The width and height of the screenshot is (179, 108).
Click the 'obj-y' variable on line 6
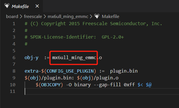click(x=32, y=58)
